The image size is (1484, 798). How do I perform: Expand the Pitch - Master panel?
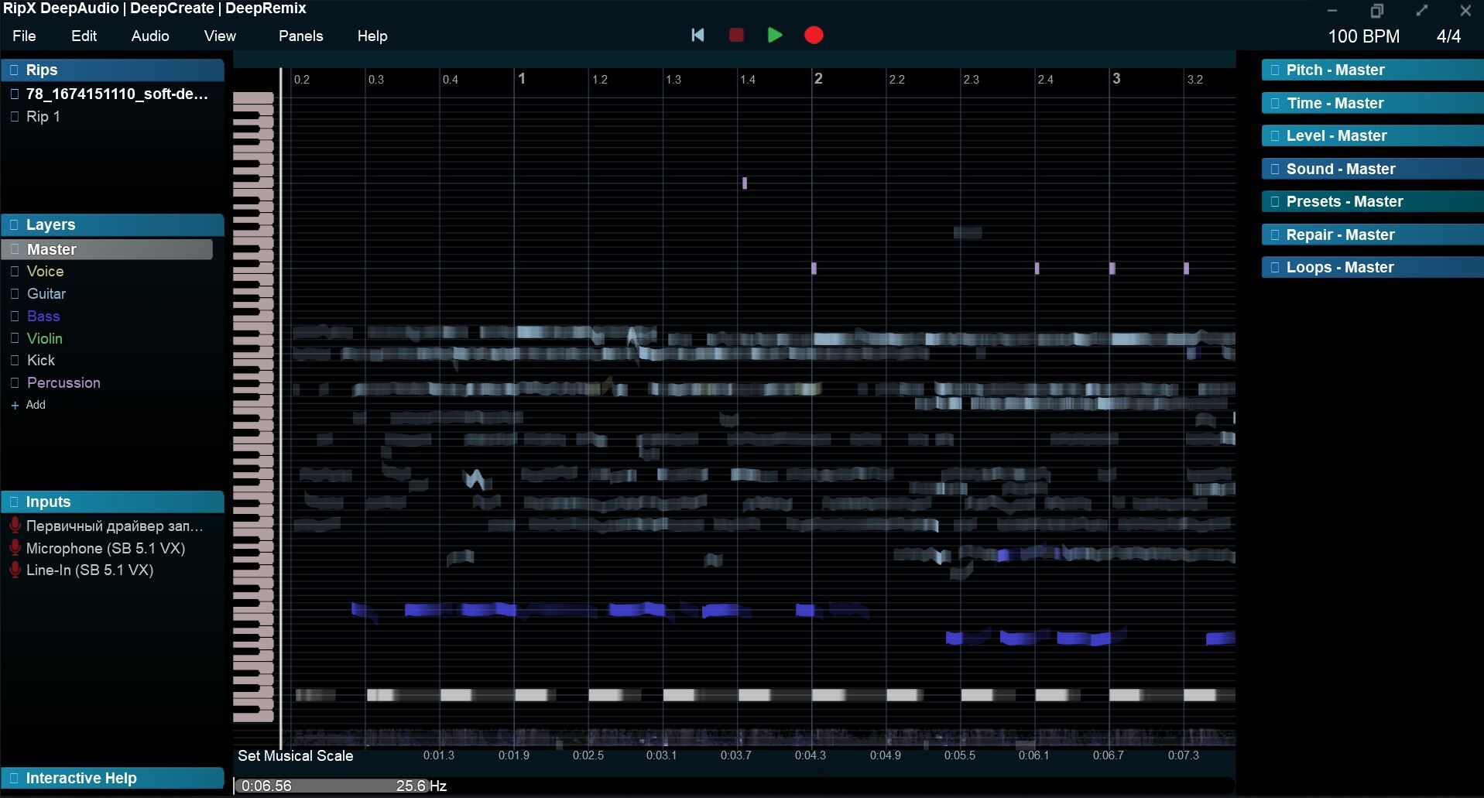tap(1373, 70)
